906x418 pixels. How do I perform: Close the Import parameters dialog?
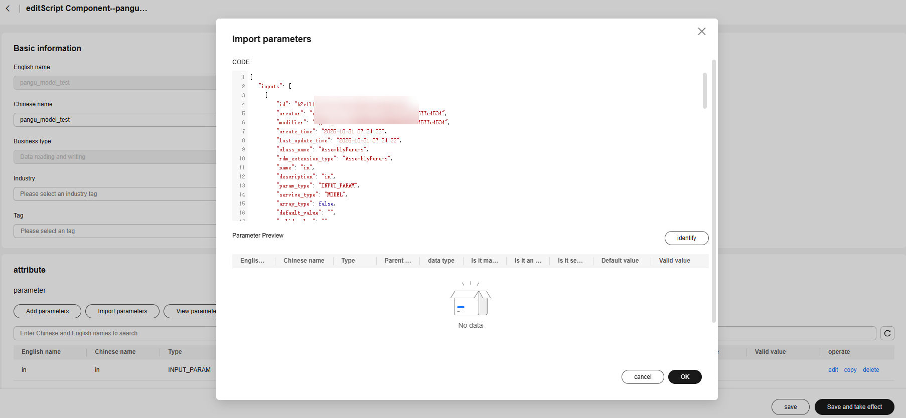point(701,32)
